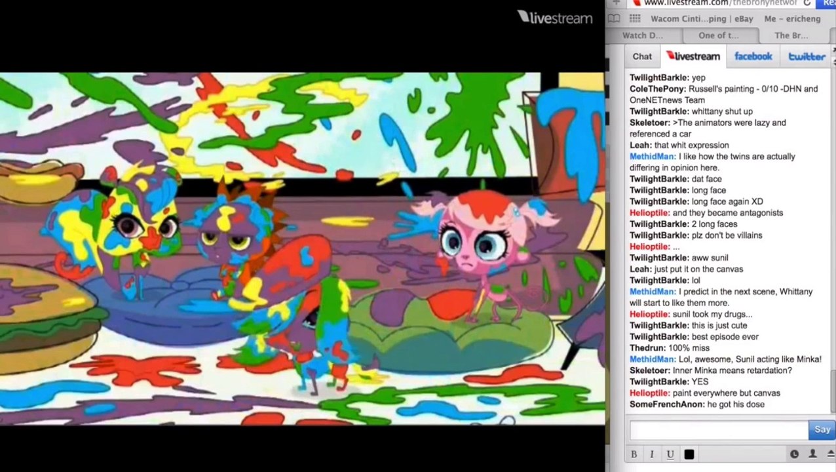Focus the chat message input field
Viewport: 836px width, 472px height.
[719, 430]
